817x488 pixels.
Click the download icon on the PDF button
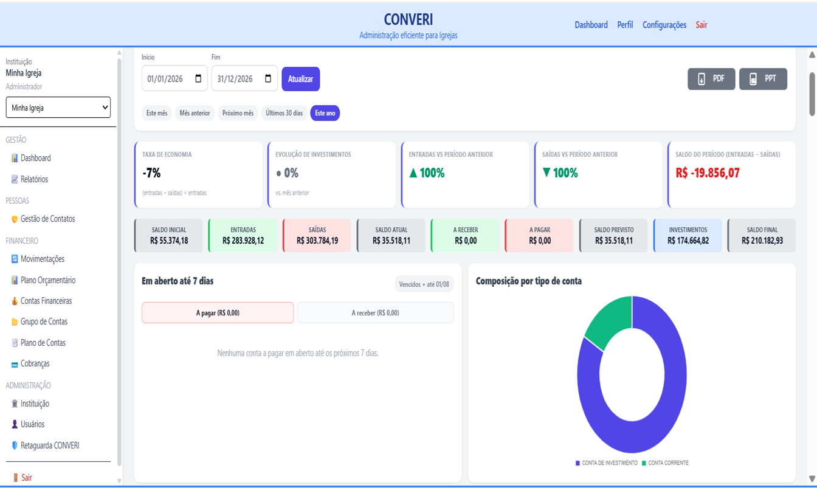702,79
